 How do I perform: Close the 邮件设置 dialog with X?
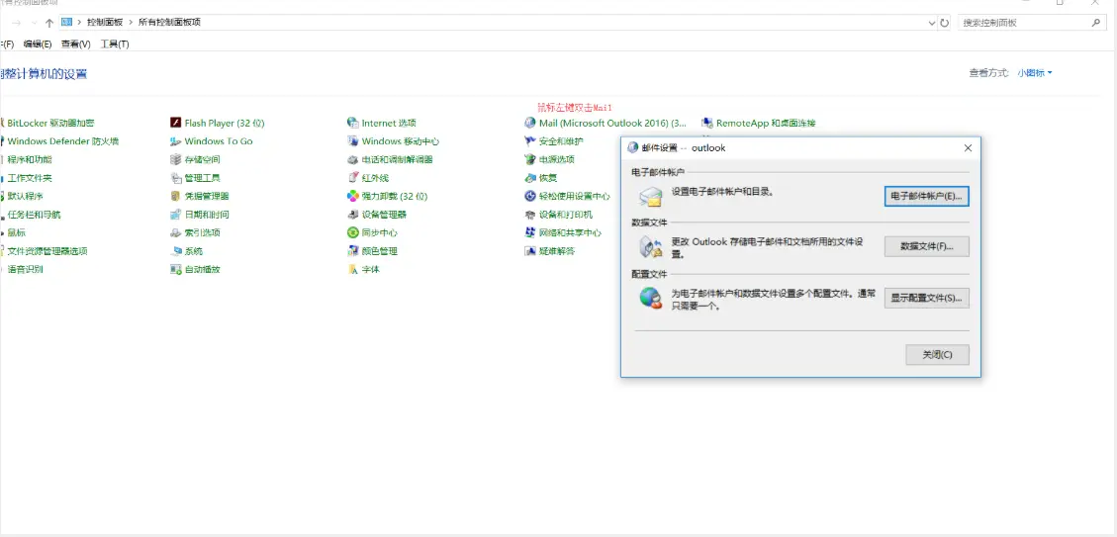pos(968,148)
